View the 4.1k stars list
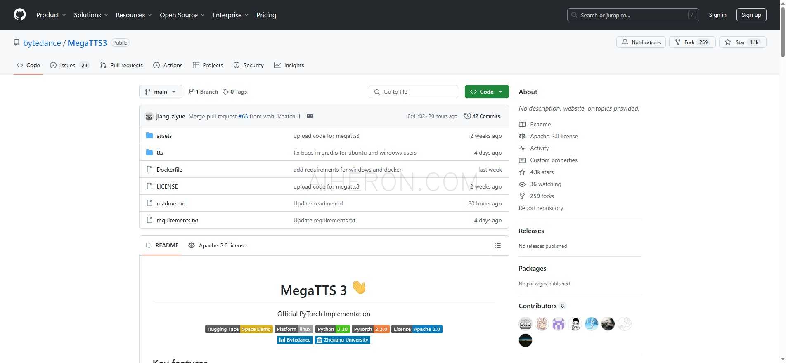Viewport: 786px width, 363px height. pyautogui.click(x=542, y=172)
